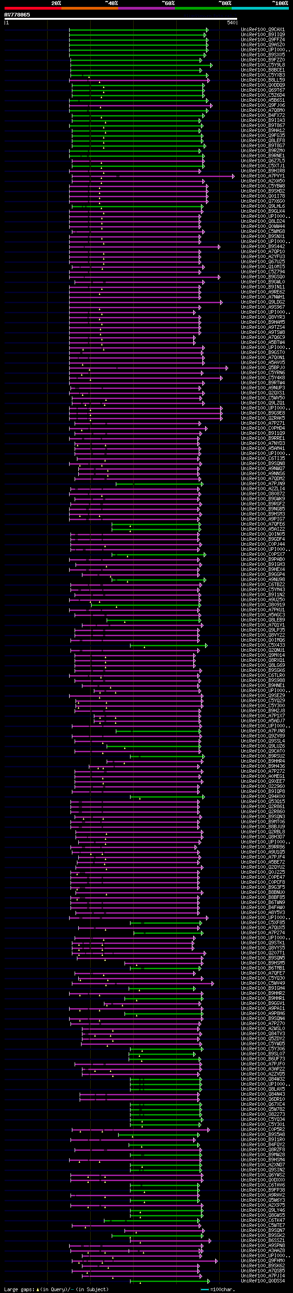Screen dimensions: 293x1293
Task: Select hit UniRef100_C5Z794
Action: tap(263, 272)
